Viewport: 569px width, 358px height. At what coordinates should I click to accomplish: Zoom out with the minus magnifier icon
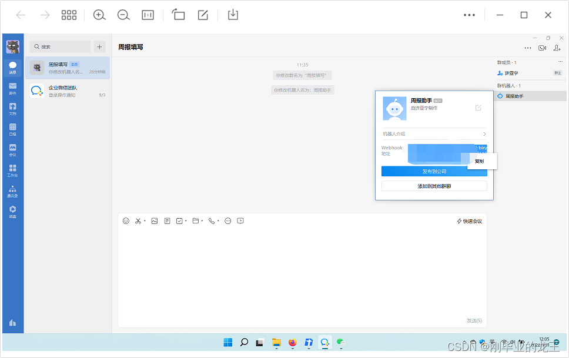123,15
